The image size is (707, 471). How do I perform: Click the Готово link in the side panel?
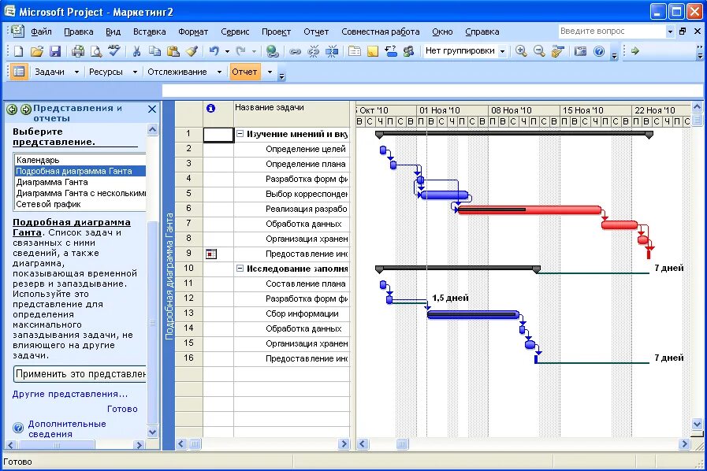[x=122, y=409]
